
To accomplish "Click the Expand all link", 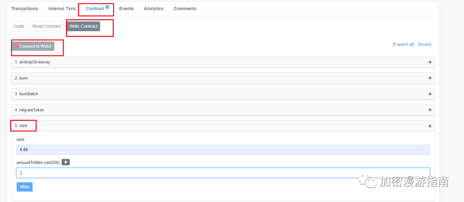I will tap(403, 45).
